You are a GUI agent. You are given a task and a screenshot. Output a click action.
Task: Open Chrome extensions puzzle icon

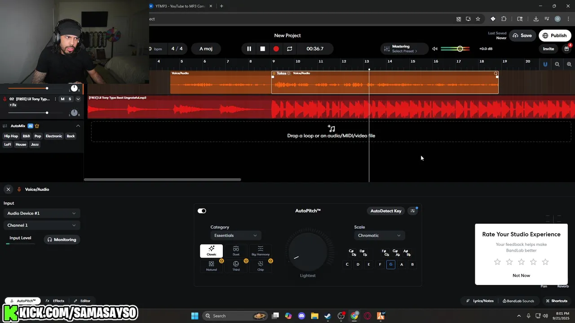click(x=504, y=19)
